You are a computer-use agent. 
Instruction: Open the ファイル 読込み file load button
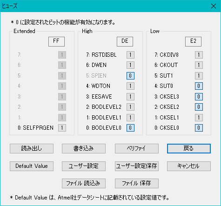tap(84, 183)
